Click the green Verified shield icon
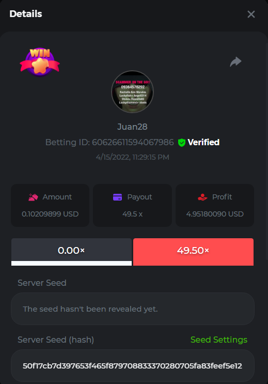Viewport: 268px width, 384px height. pos(182,142)
